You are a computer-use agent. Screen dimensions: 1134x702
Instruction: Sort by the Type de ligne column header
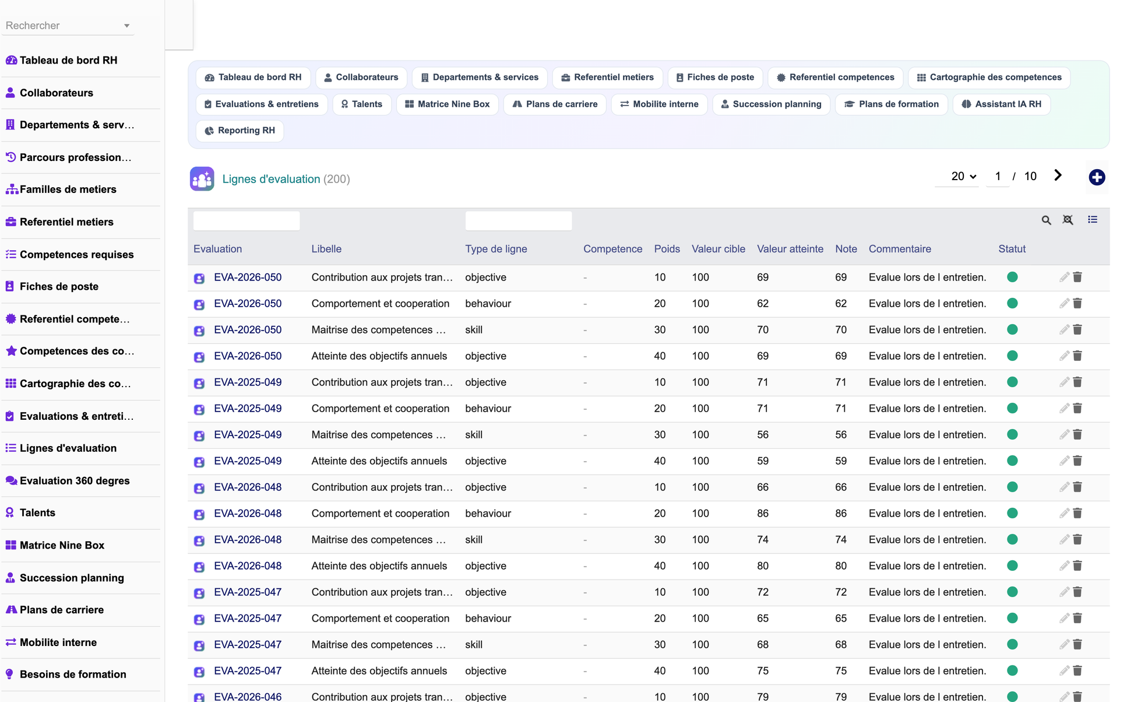tap(496, 249)
